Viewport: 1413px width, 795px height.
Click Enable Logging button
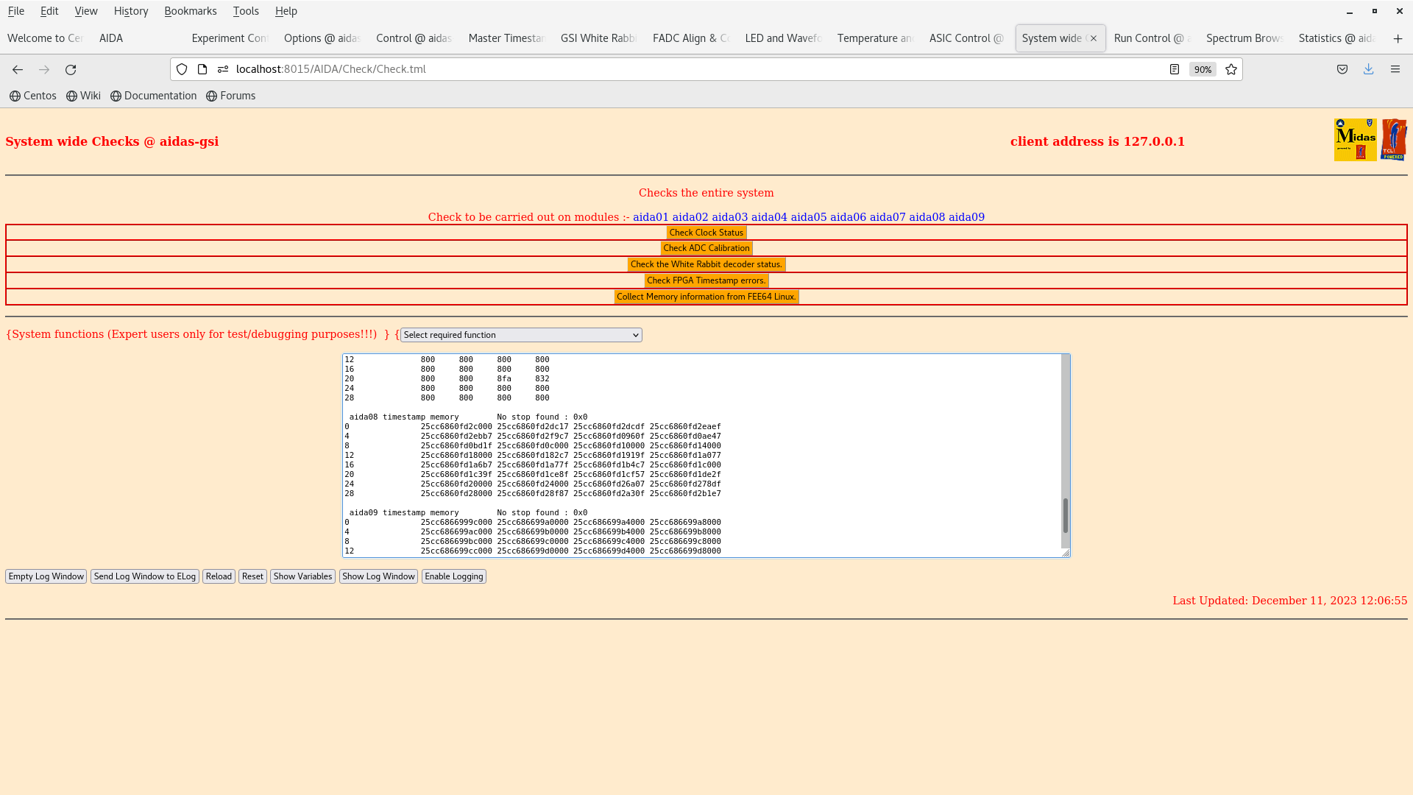(453, 576)
